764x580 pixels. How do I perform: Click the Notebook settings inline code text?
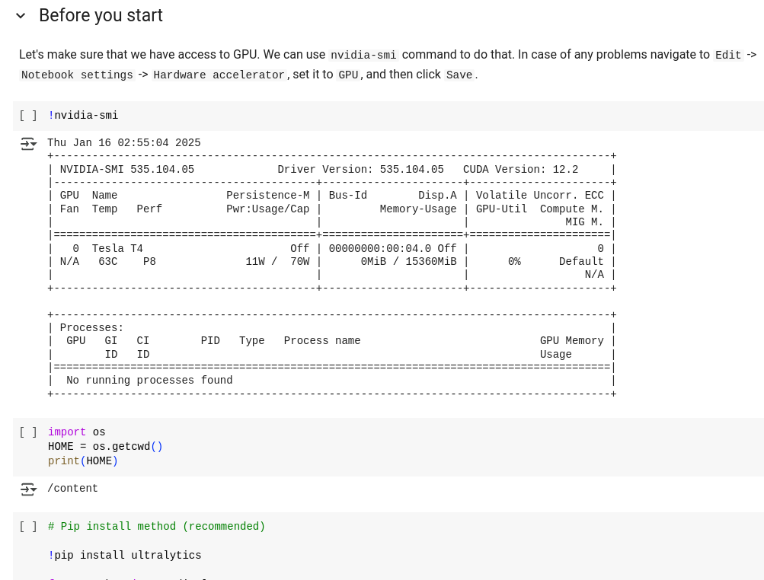(77, 75)
